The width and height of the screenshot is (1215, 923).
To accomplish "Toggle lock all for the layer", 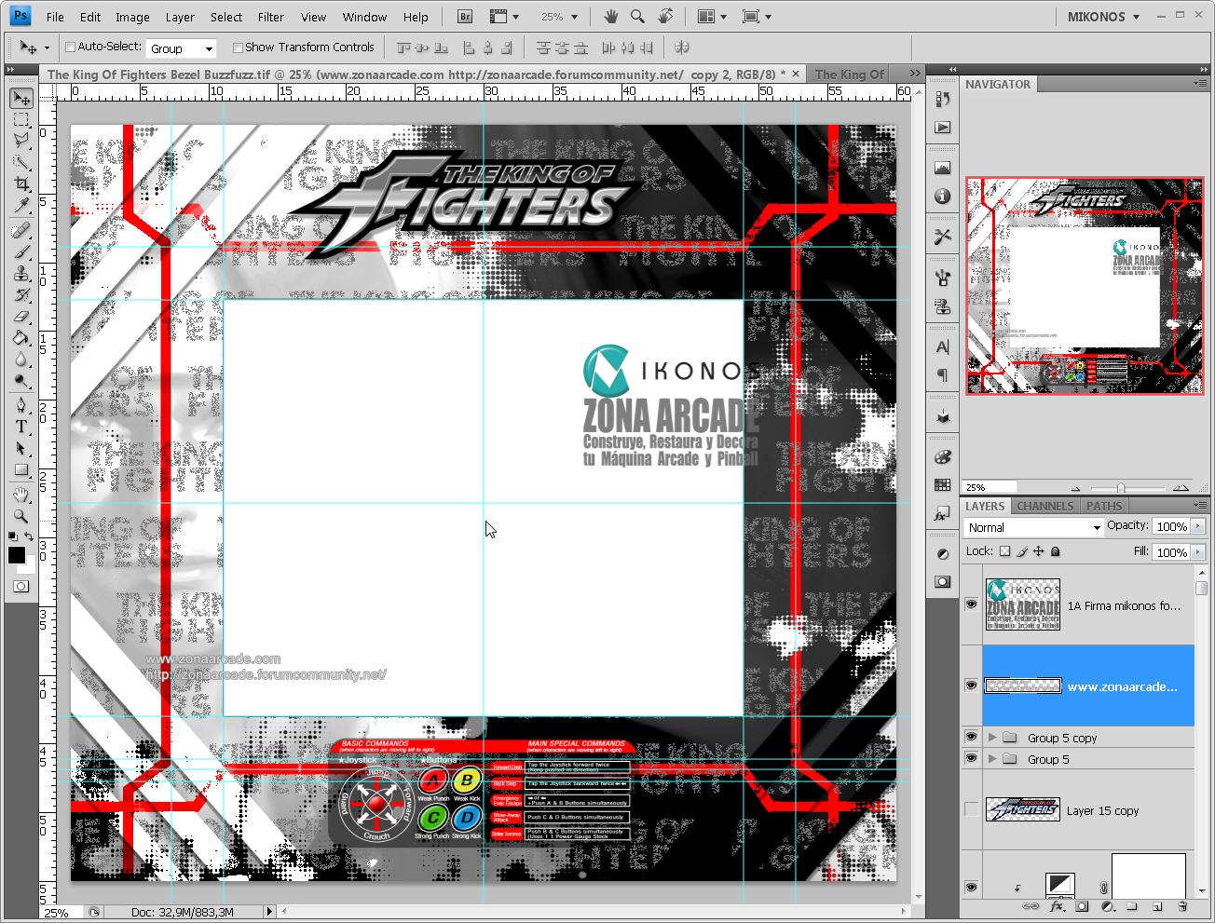I will click(x=1055, y=551).
